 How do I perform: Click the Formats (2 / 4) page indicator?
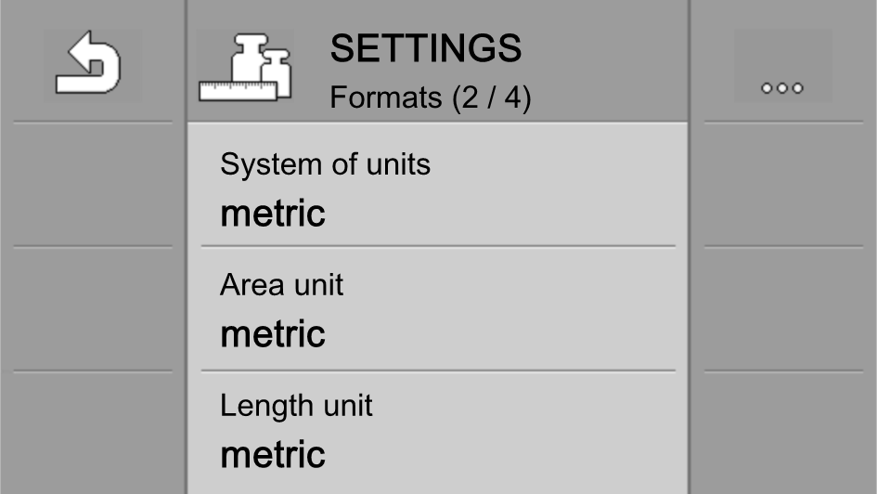431,97
